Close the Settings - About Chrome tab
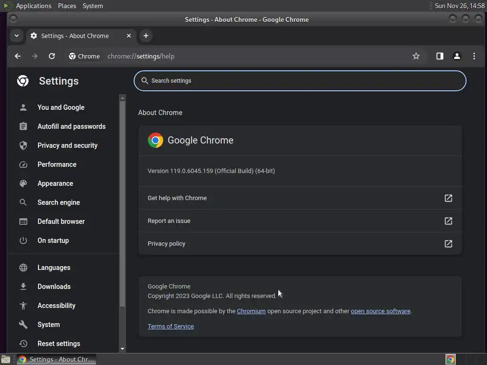Image resolution: width=487 pixels, height=365 pixels. click(x=128, y=36)
